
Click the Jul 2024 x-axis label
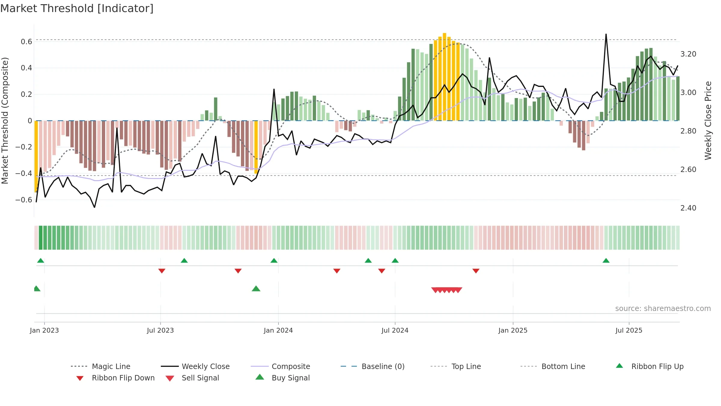point(395,330)
